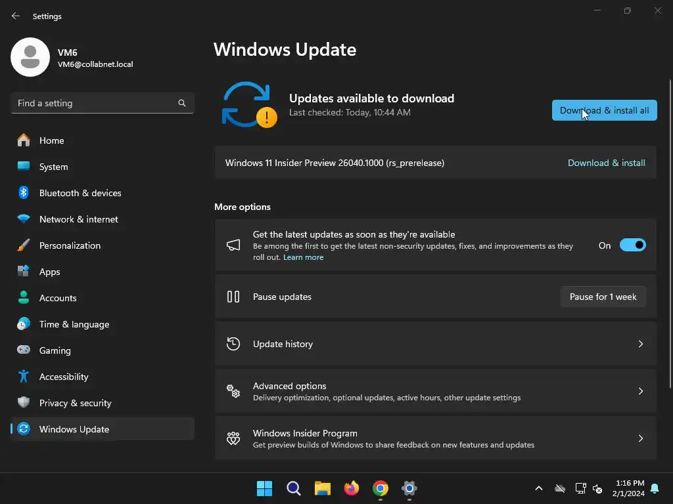Click the cloud sync tray icon
This screenshot has width=673, height=504.
(x=560, y=488)
